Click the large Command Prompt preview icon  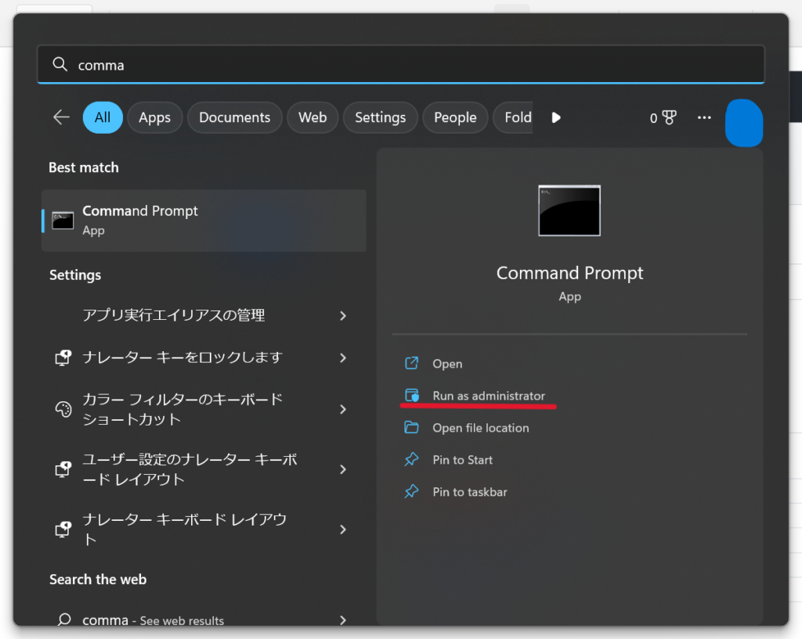point(569,210)
